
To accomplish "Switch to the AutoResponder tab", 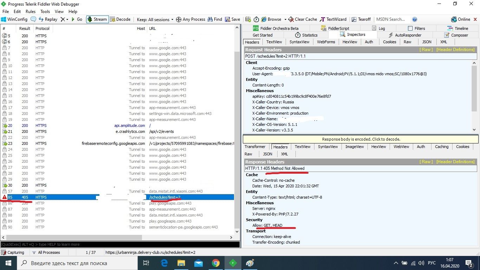I will (405, 35).
